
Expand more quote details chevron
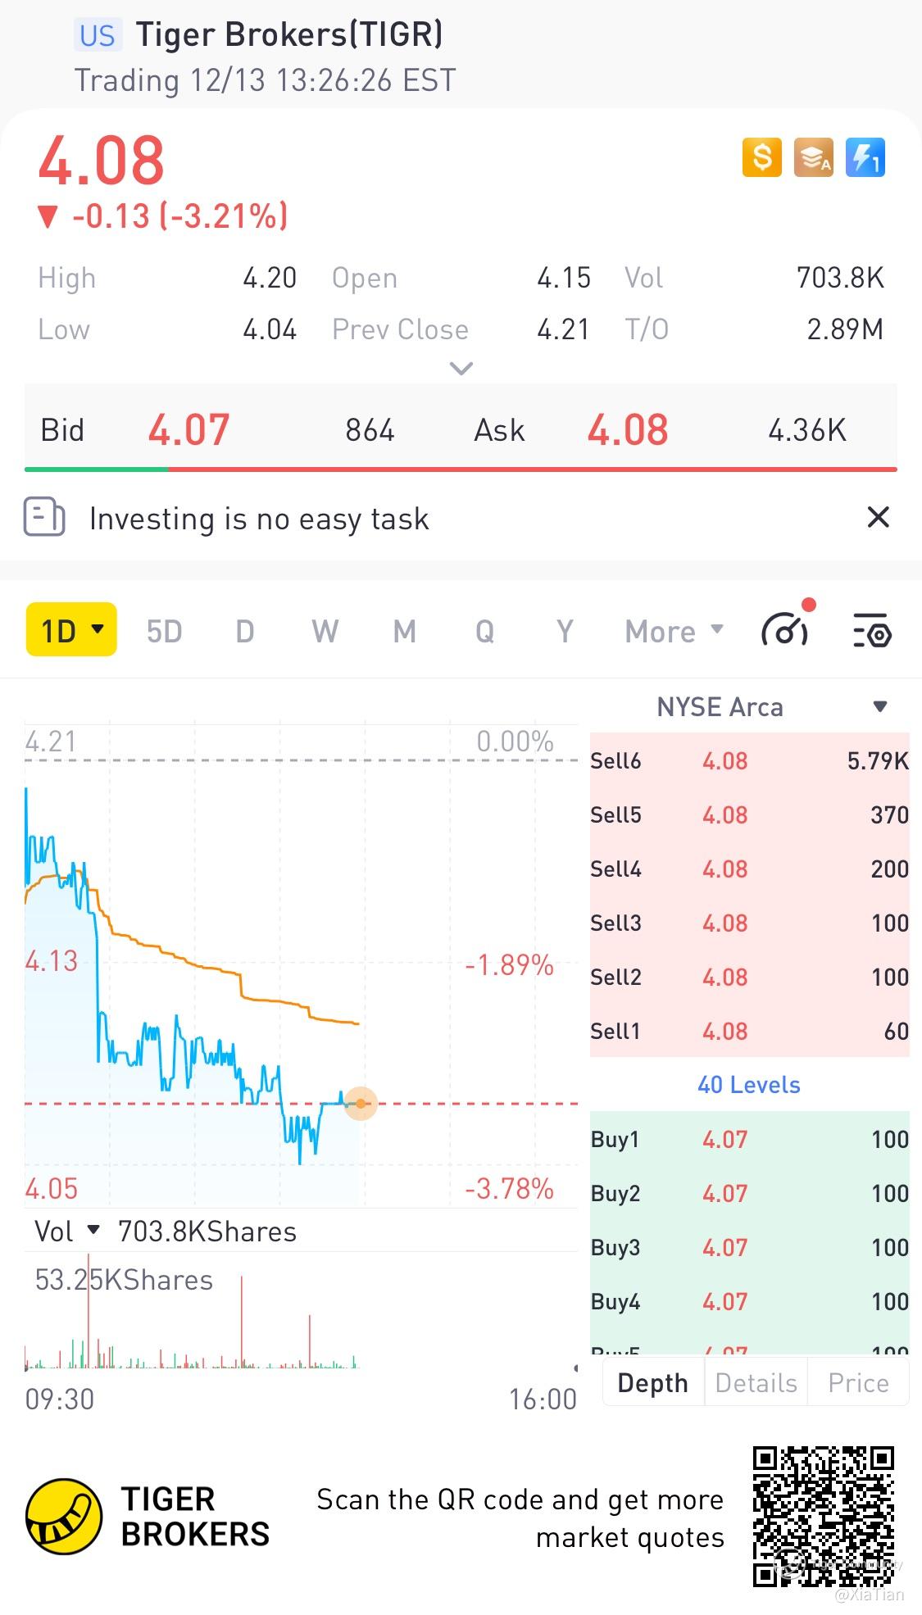[461, 369]
